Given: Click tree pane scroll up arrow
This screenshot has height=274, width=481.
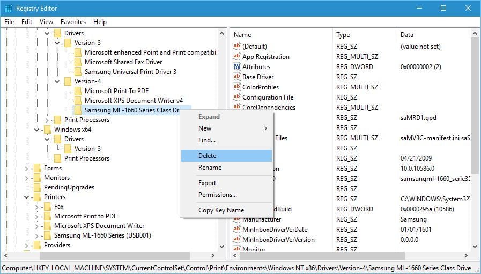Looking at the screenshot, I should (222, 33).
